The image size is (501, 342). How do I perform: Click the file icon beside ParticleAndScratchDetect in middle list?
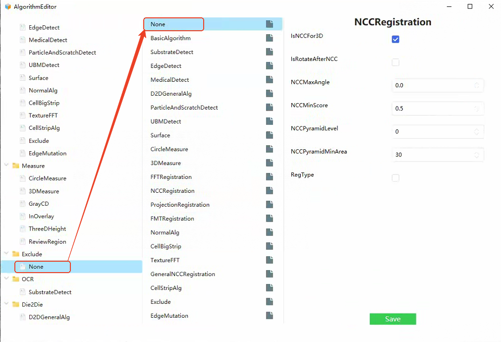coord(270,108)
